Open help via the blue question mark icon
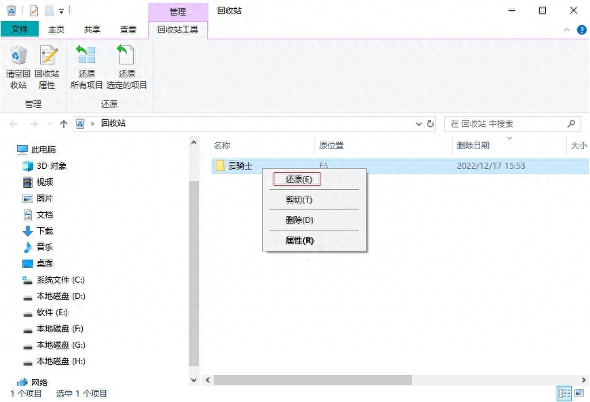590x402 pixels. [582, 29]
